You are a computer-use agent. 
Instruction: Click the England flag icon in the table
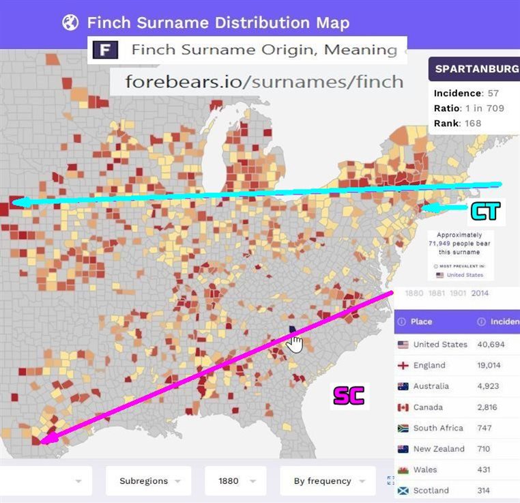[x=403, y=365]
